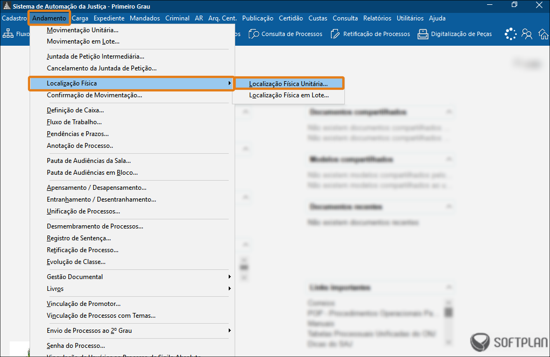The height and width of the screenshot is (357, 550).
Task: Open Definição de Caixa... menu entry
Action: tap(131, 110)
